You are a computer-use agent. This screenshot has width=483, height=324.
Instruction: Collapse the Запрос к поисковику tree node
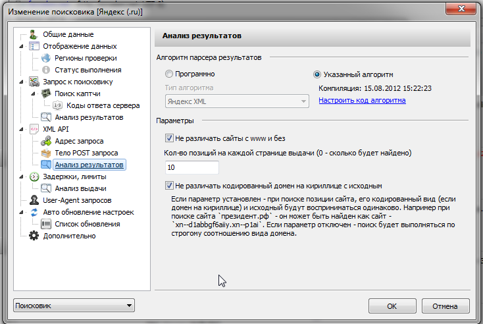click(x=22, y=82)
